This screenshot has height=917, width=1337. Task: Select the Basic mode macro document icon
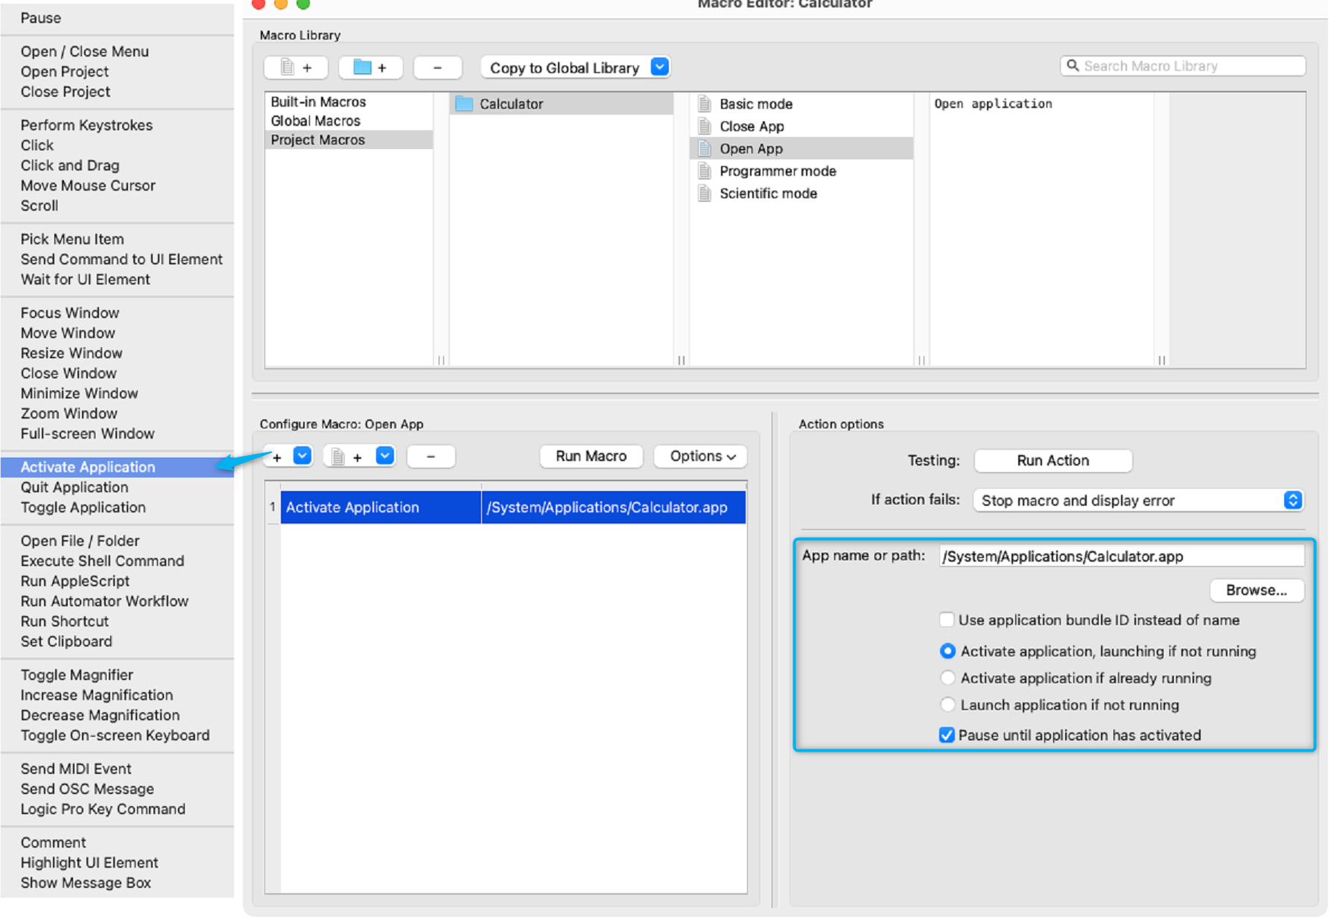(x=705, y=104)
